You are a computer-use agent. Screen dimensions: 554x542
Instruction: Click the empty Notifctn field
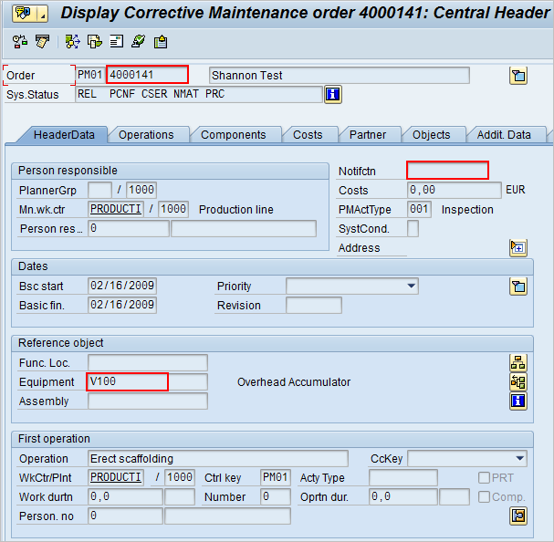point(447,171)
